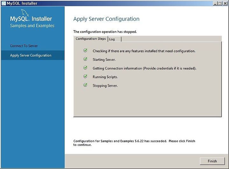Click the 'Starting Server.' step text
This screenshot has height=169, width=229.
[104, 60]
